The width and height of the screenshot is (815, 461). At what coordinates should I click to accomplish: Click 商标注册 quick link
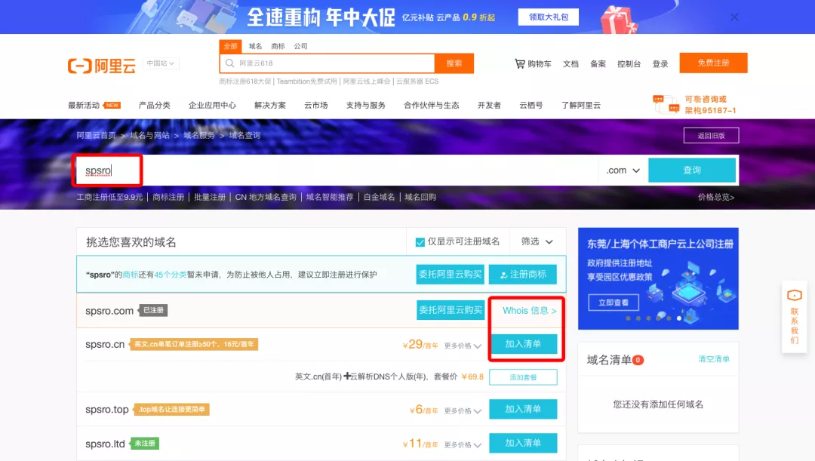(168, 197)
